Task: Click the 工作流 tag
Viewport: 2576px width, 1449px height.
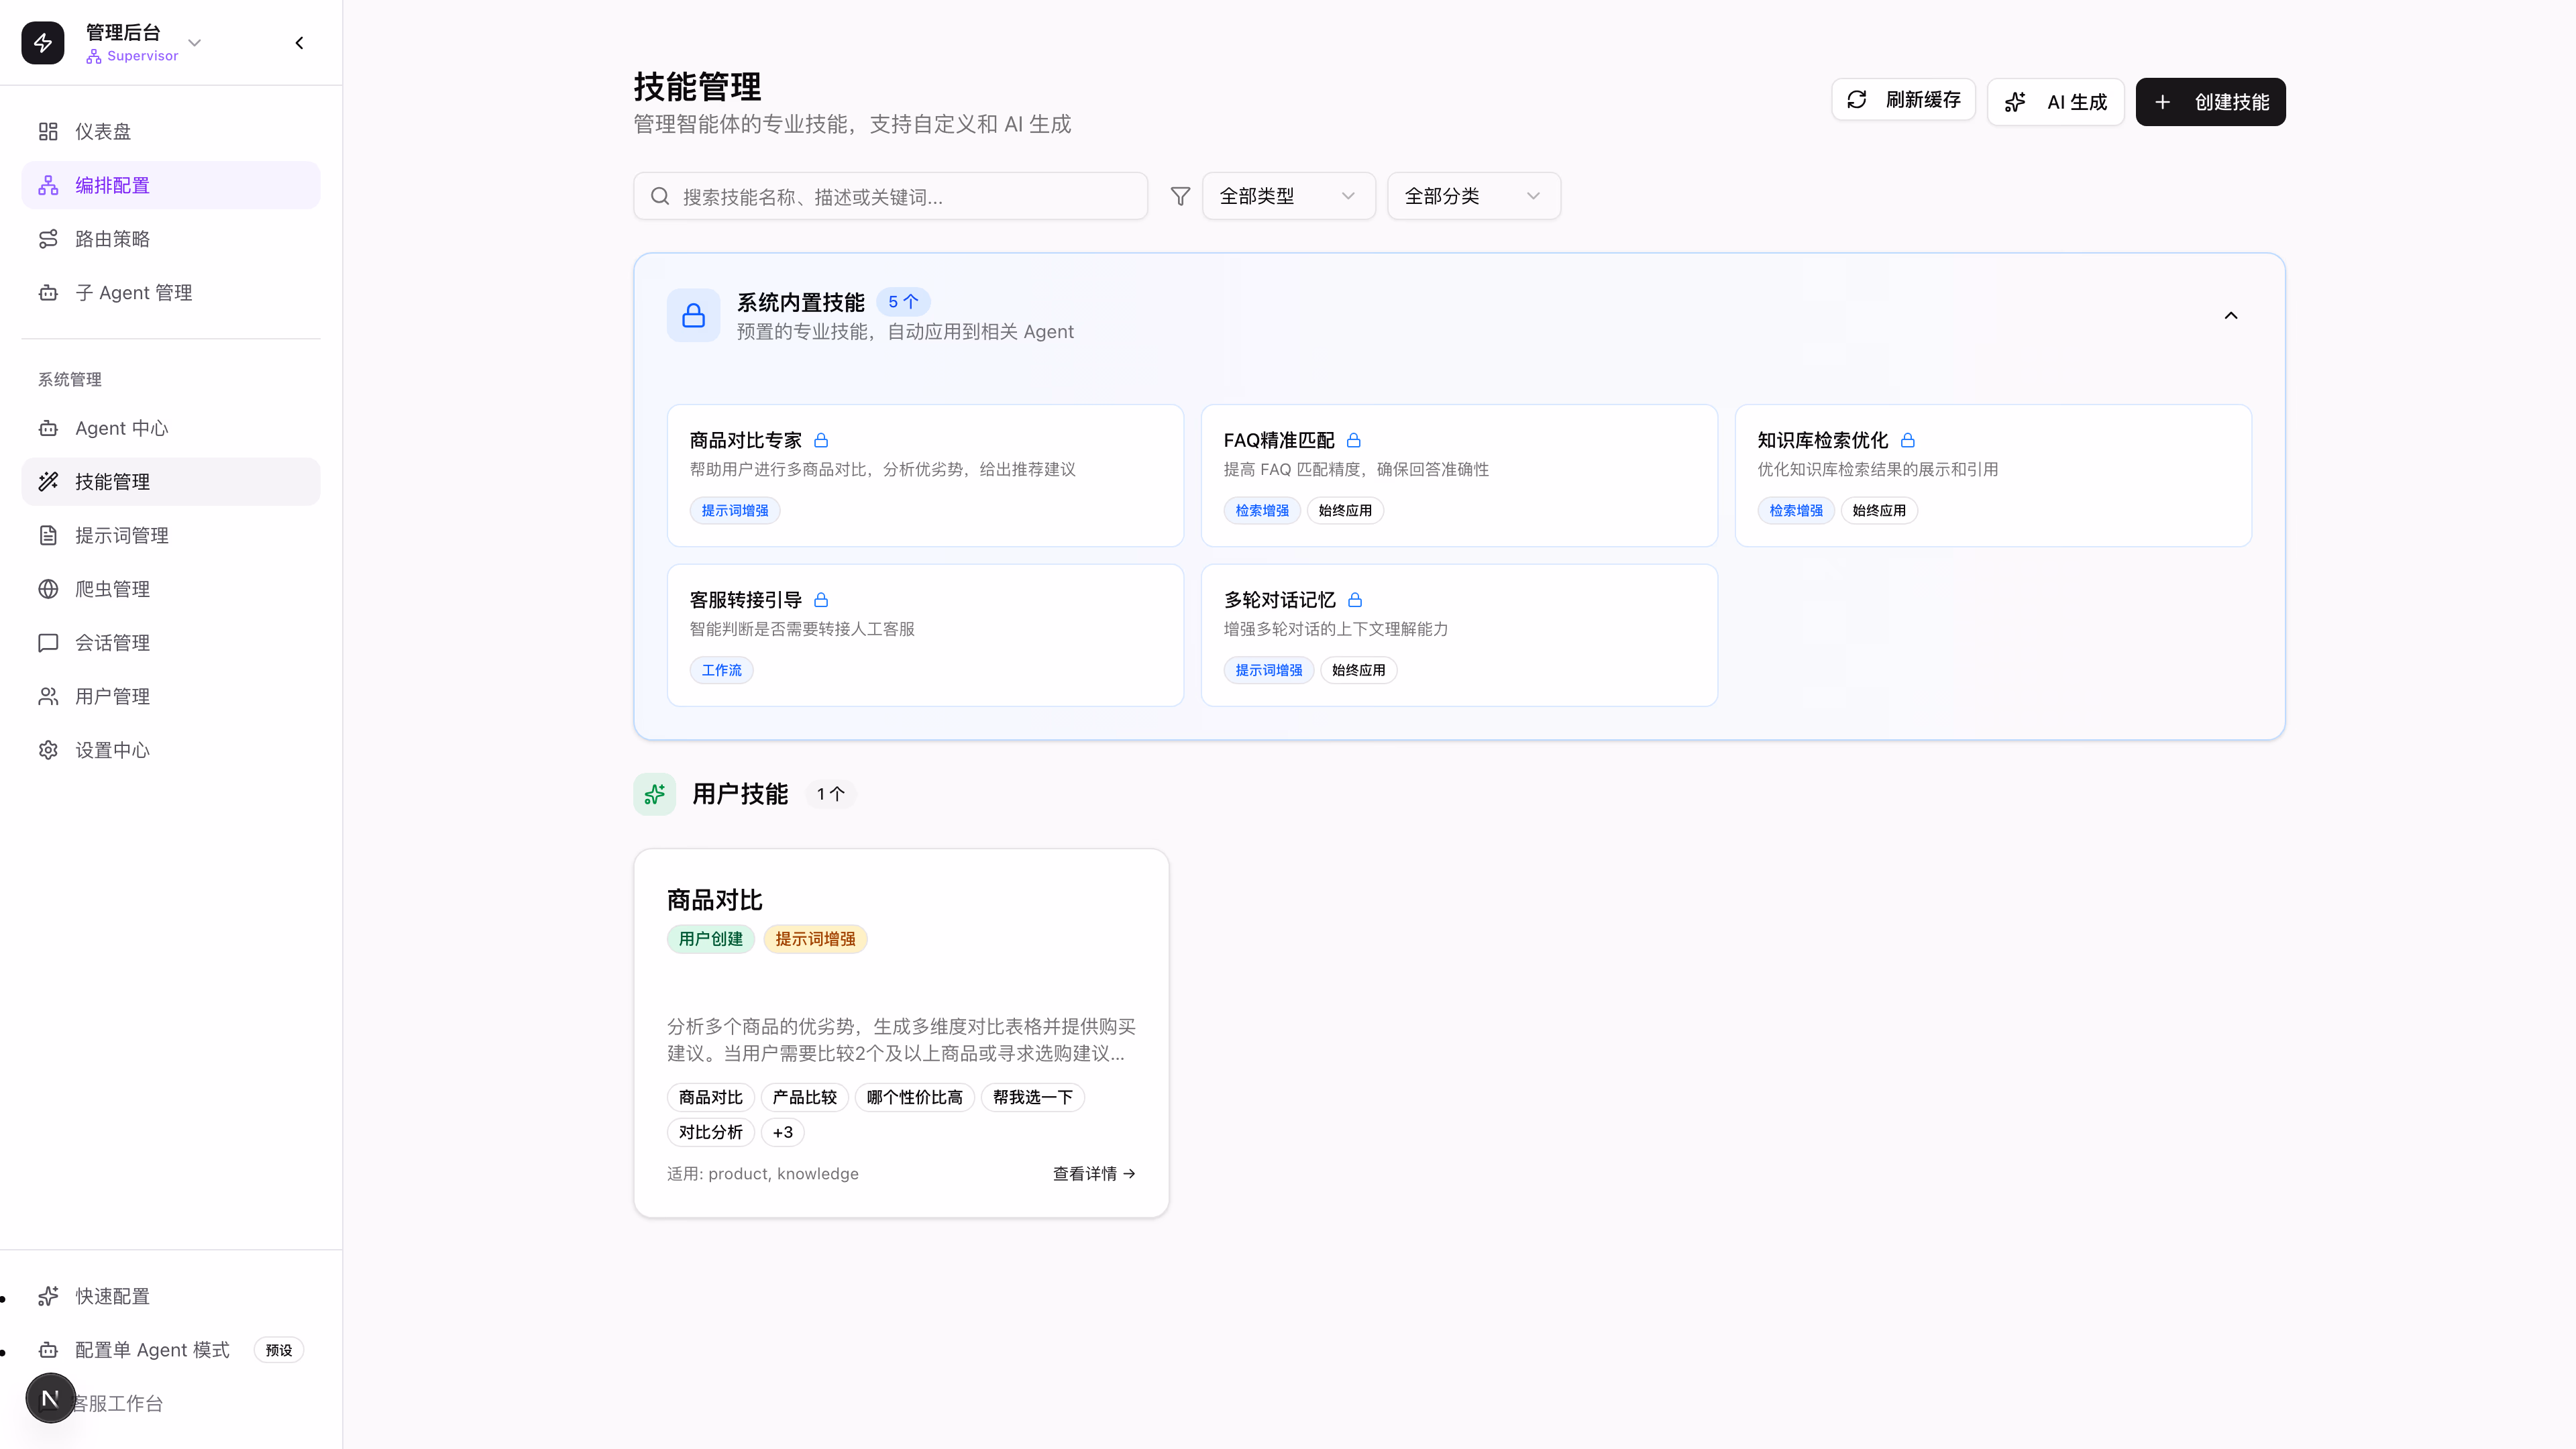Action: 722,670
